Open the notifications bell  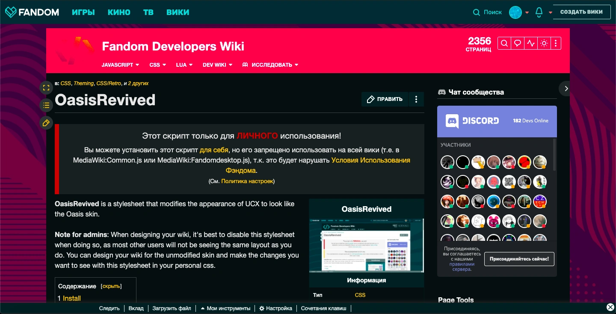pos(539,12)
